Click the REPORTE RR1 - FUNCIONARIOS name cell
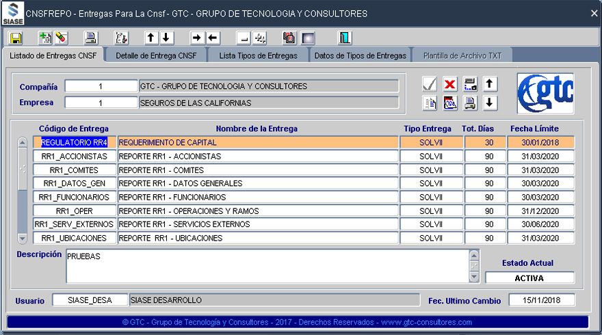The width and height of the screenshot is (602, 335). (257, 198)
